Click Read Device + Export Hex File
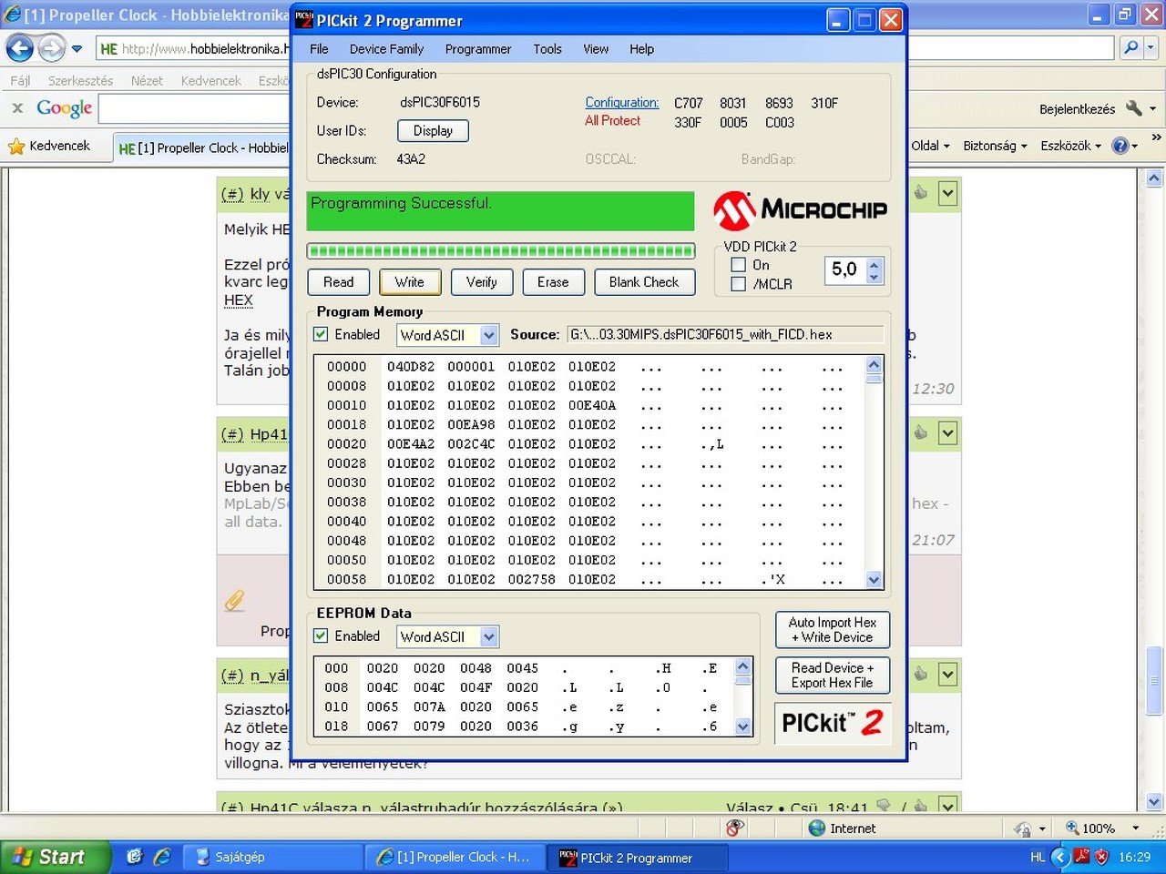 833,676
